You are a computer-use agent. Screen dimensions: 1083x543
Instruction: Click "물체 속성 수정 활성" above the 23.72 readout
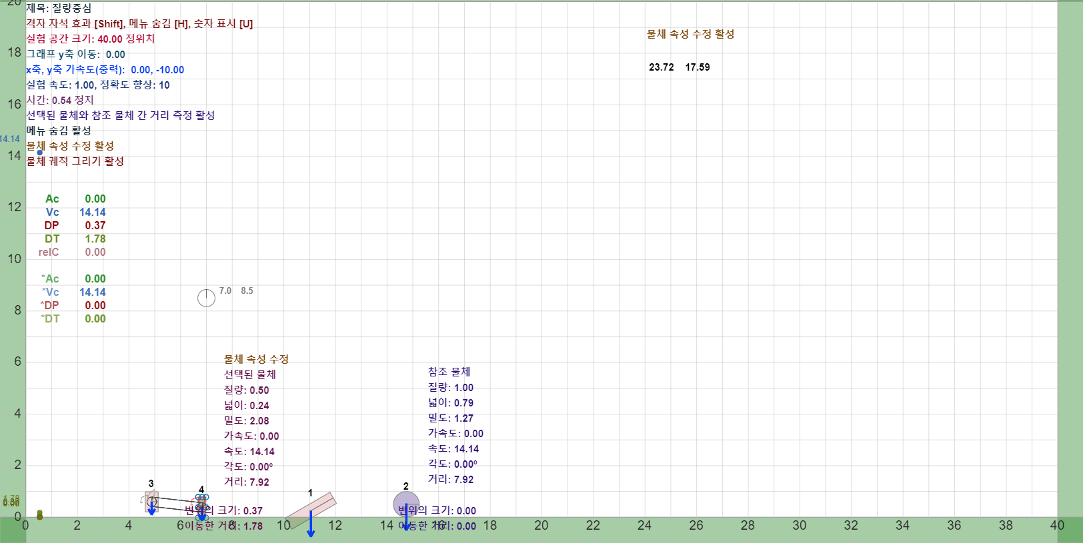(x=691, y=34)
